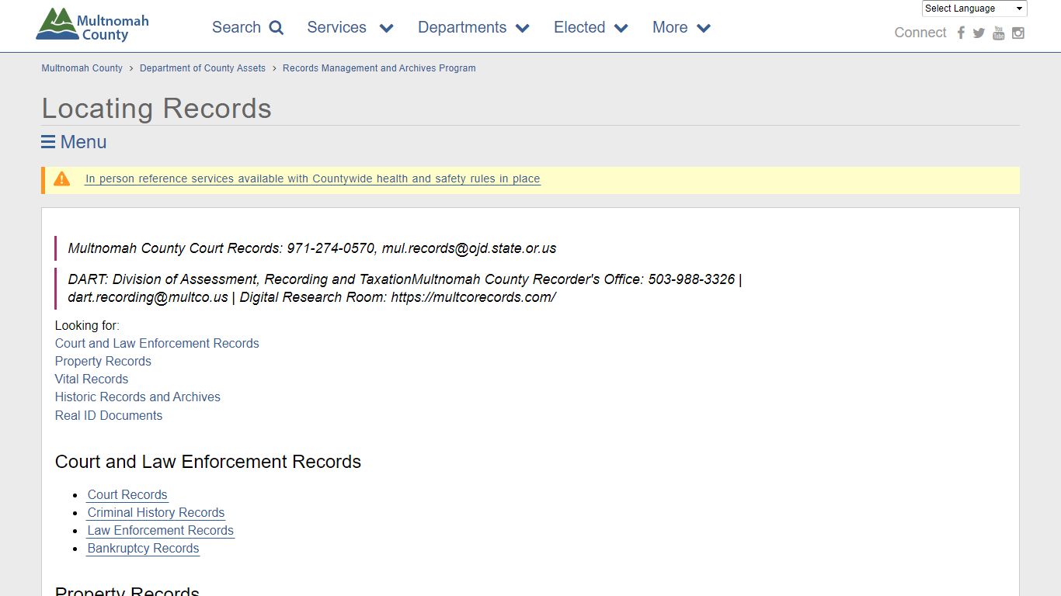Expand the Elected dropdown chevron

pyautogui.click(x=621, y=29)
